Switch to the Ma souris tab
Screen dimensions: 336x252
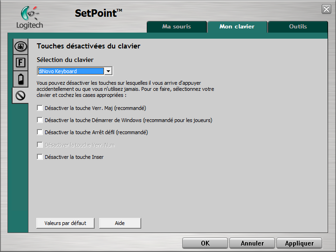(x=177, y=27)
